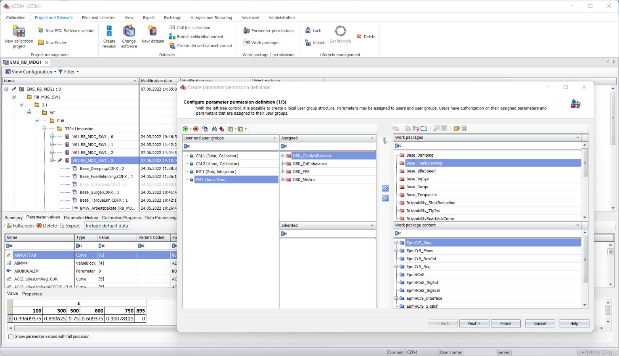
Task: Click the green Add user/group icon
Action: [x=185, y=129]
